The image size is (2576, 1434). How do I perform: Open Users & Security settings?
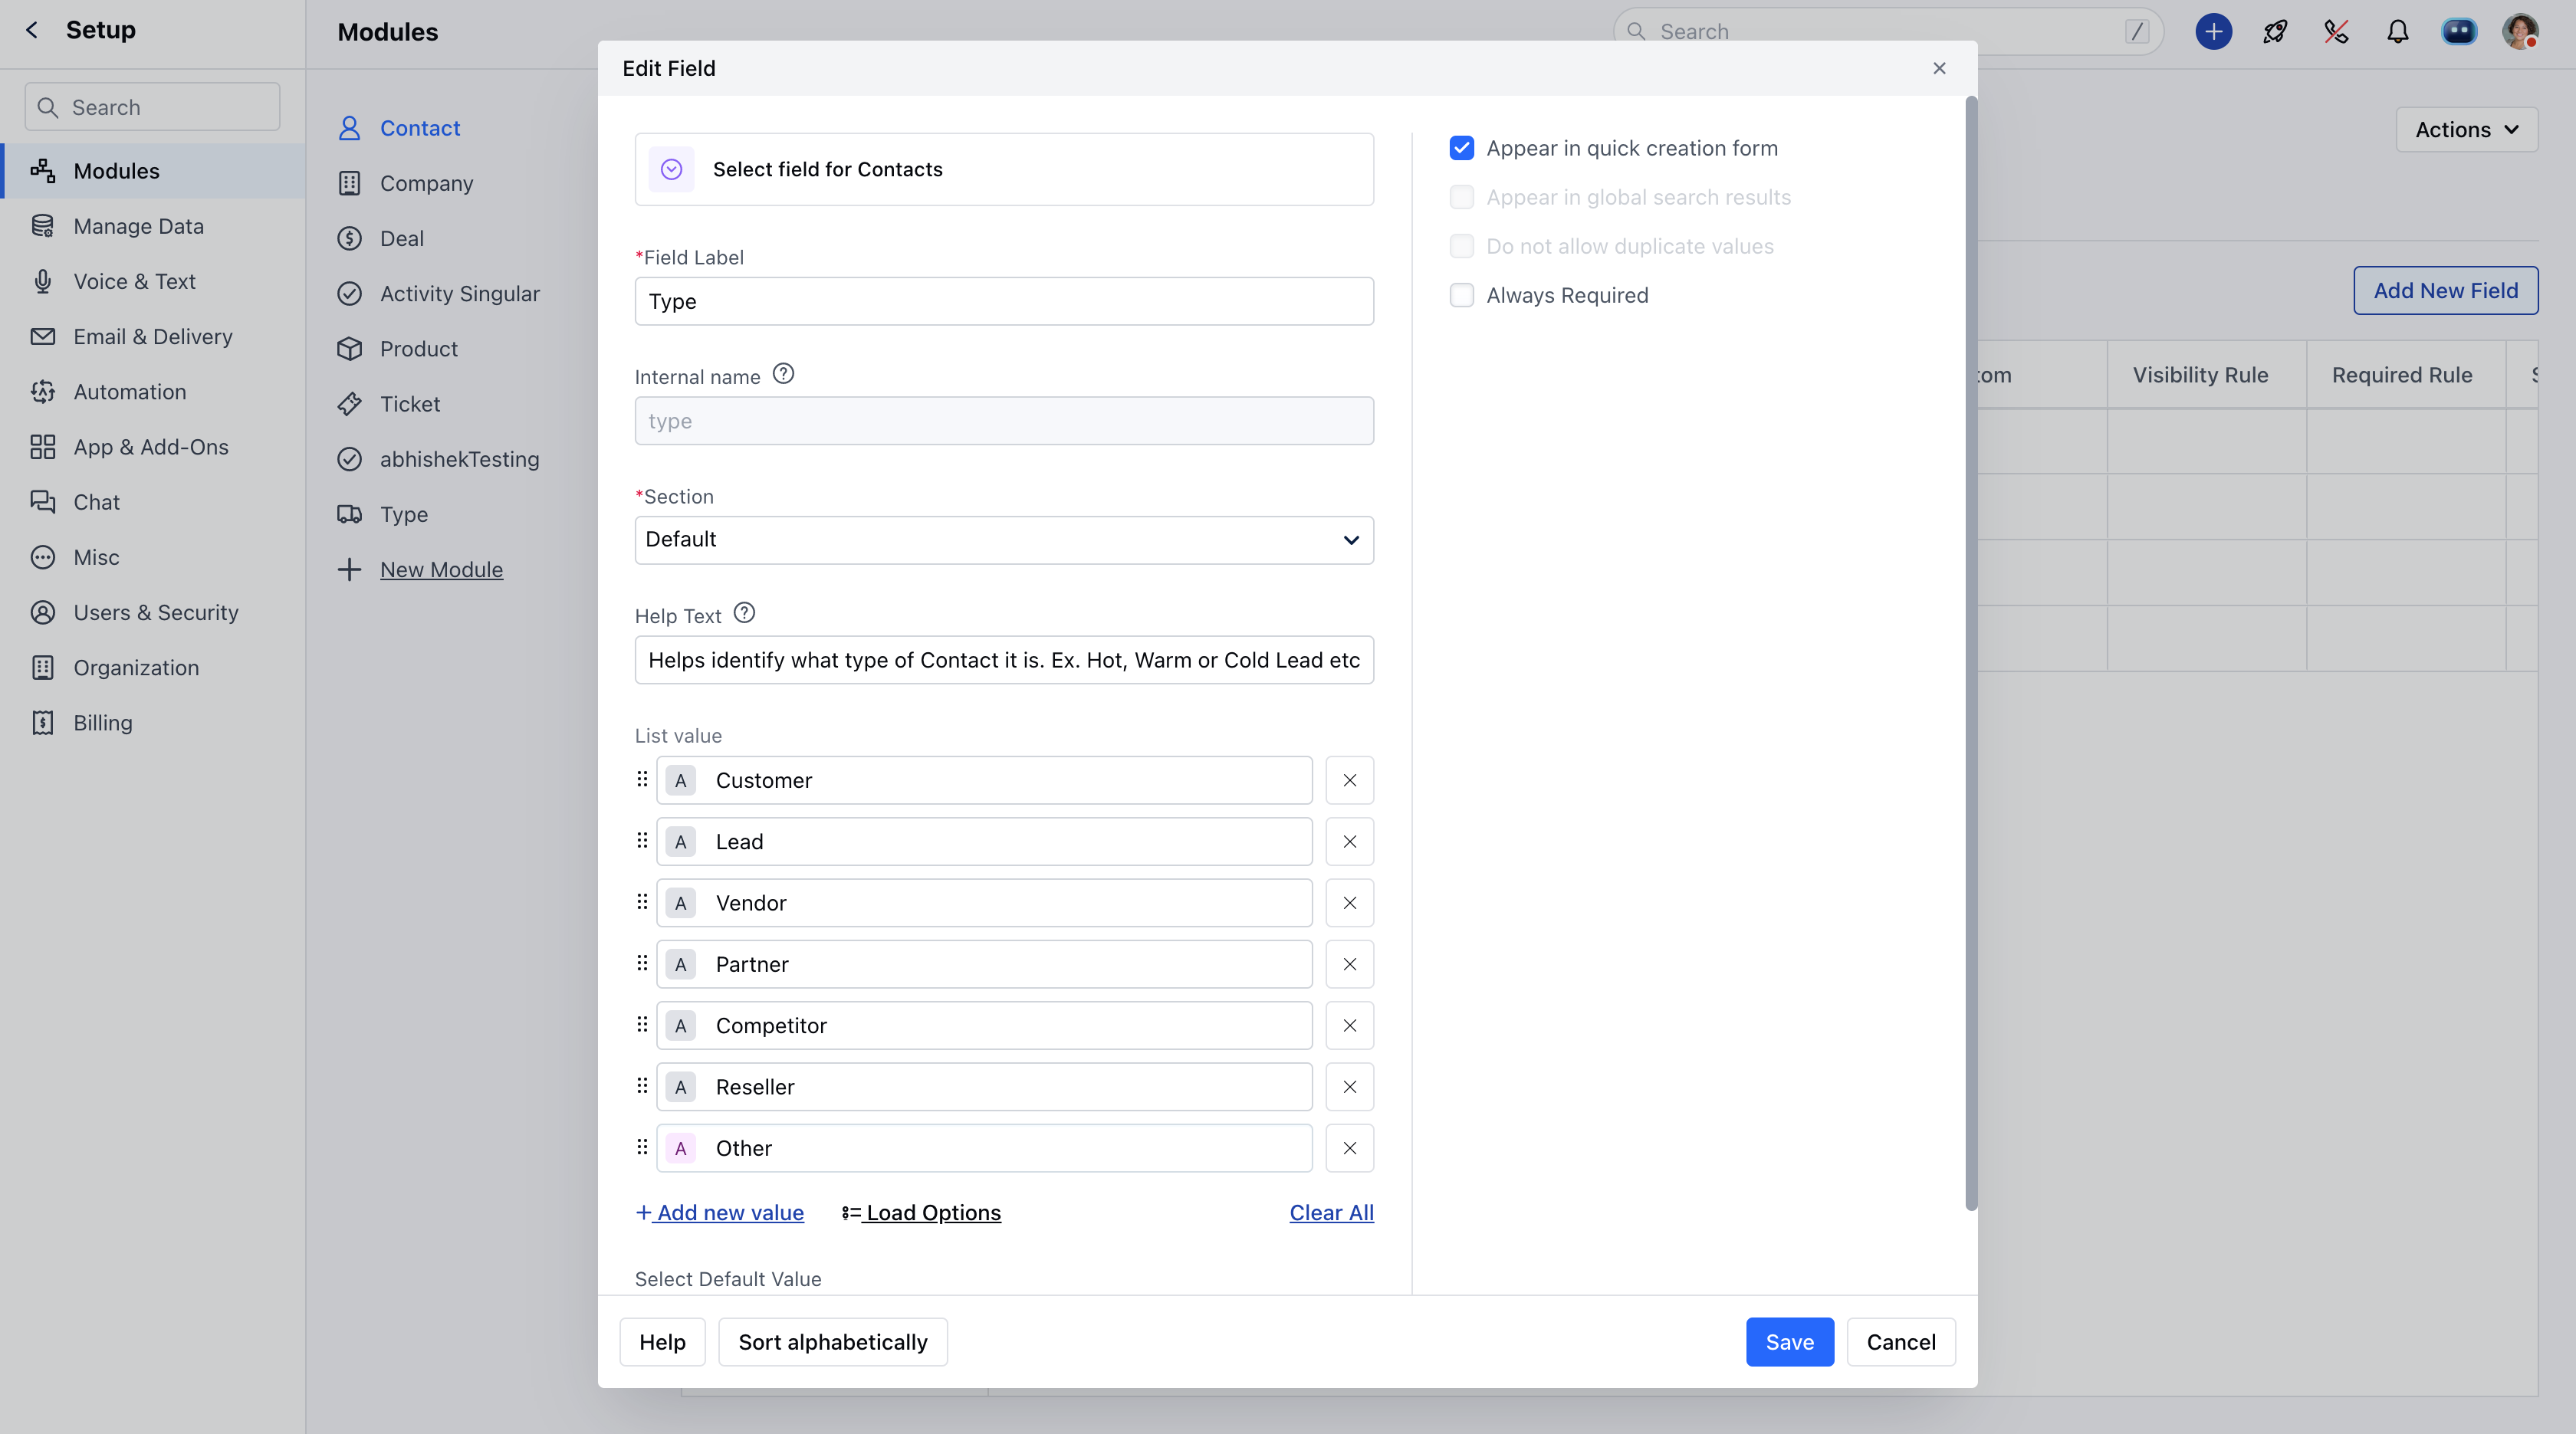point(153,612)
